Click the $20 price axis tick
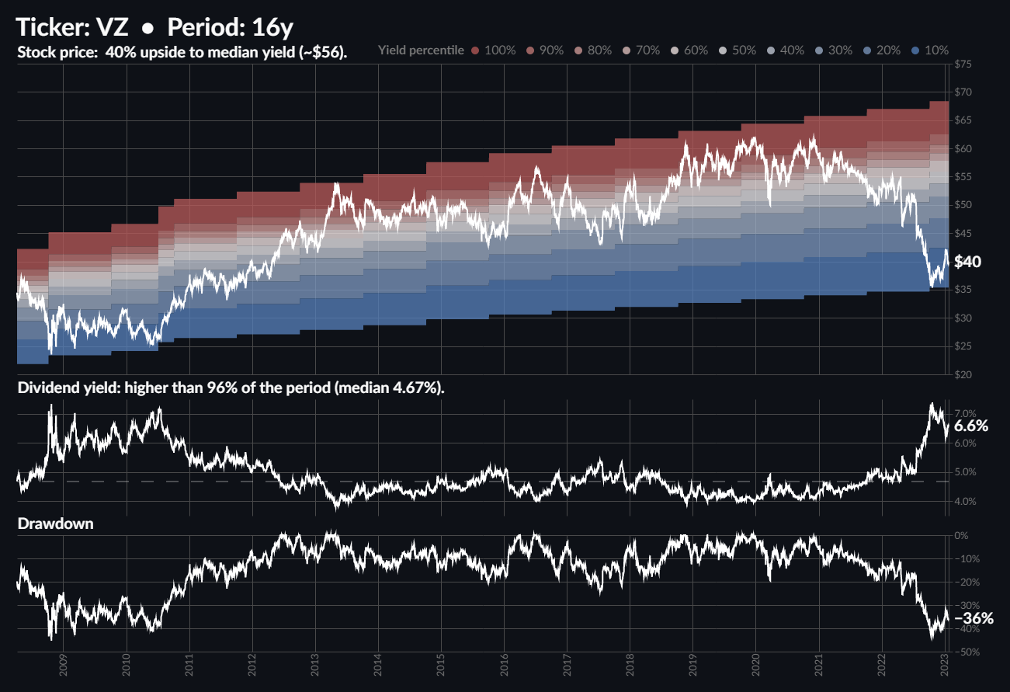Viewport: 1010px width, 692px height. pos(963,374)
